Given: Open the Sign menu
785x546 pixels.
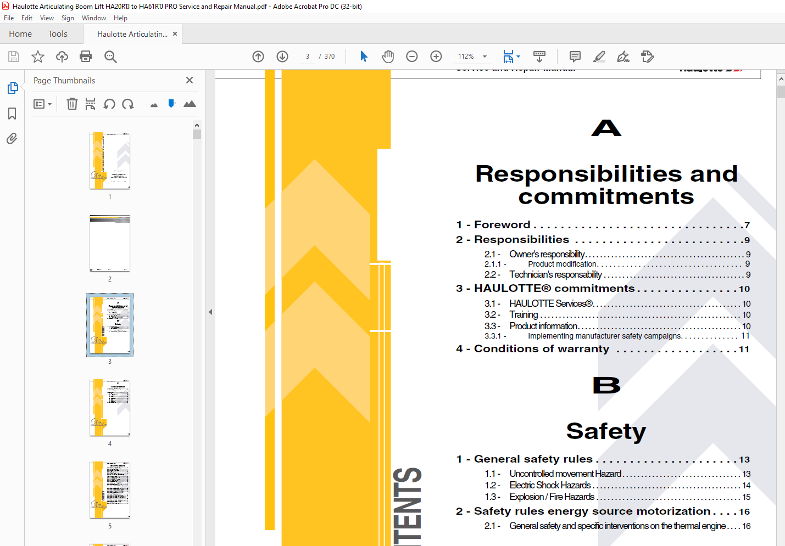Looking at the screenshot, I should pos(68,18).
